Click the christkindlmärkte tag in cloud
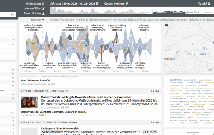Image resolution: width=214 pixels, height=135 pixels. point(194,82)
